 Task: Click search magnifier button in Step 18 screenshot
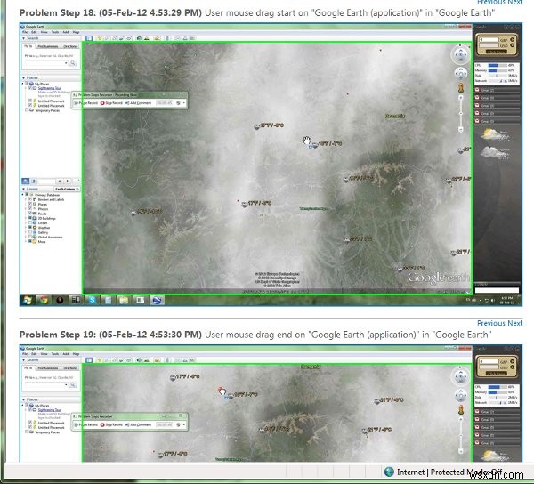tap(73, 63)
